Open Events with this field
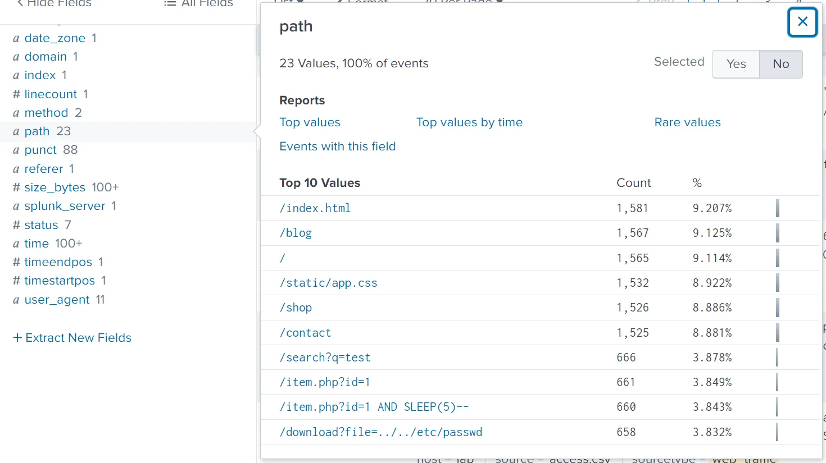The image size is (826, 463). (337, 146)
